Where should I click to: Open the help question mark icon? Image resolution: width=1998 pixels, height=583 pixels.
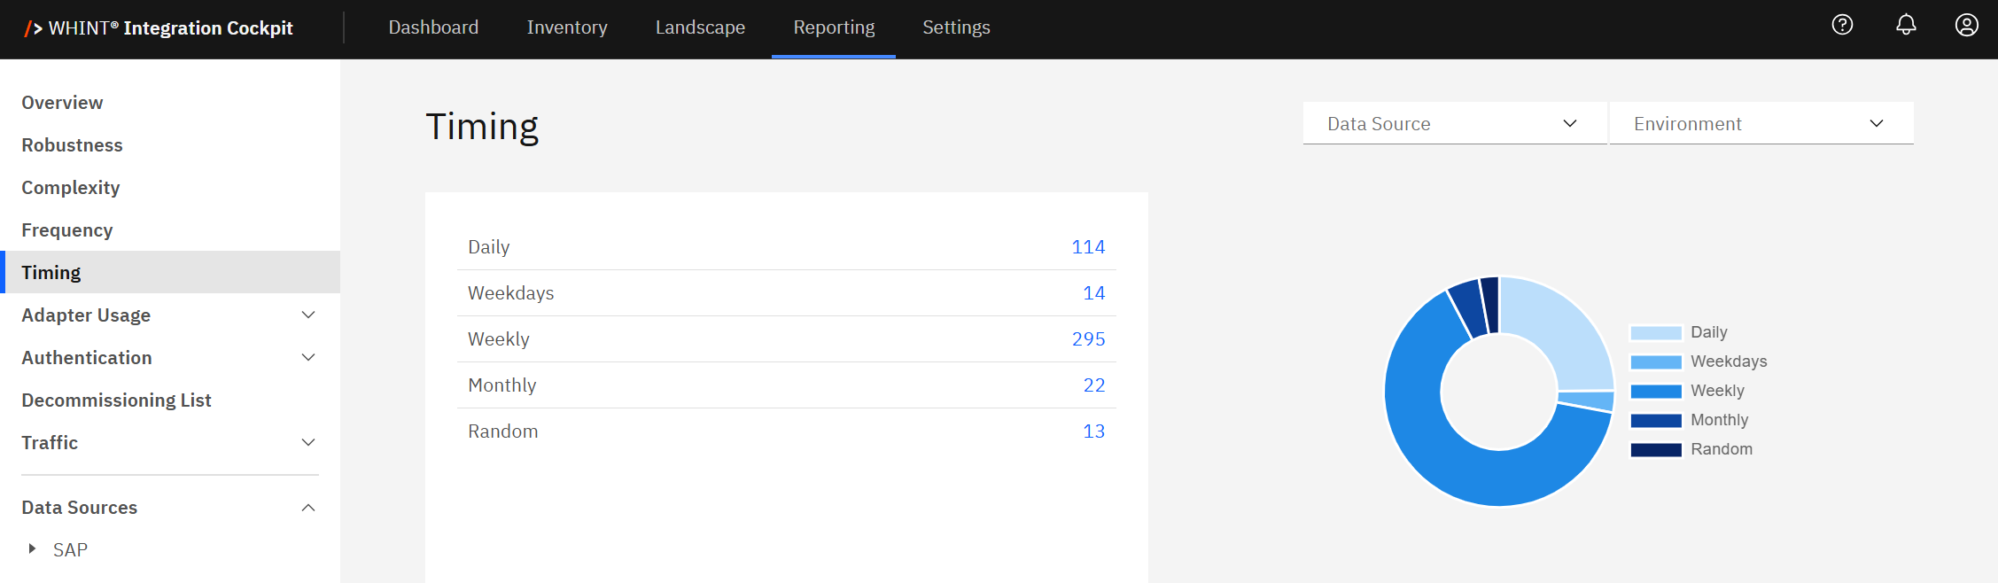coord(1842,25)
